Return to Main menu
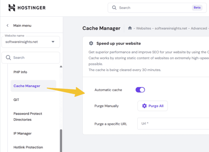The height and width of the screenshot is (152, 209). click(x=22, y=26)
